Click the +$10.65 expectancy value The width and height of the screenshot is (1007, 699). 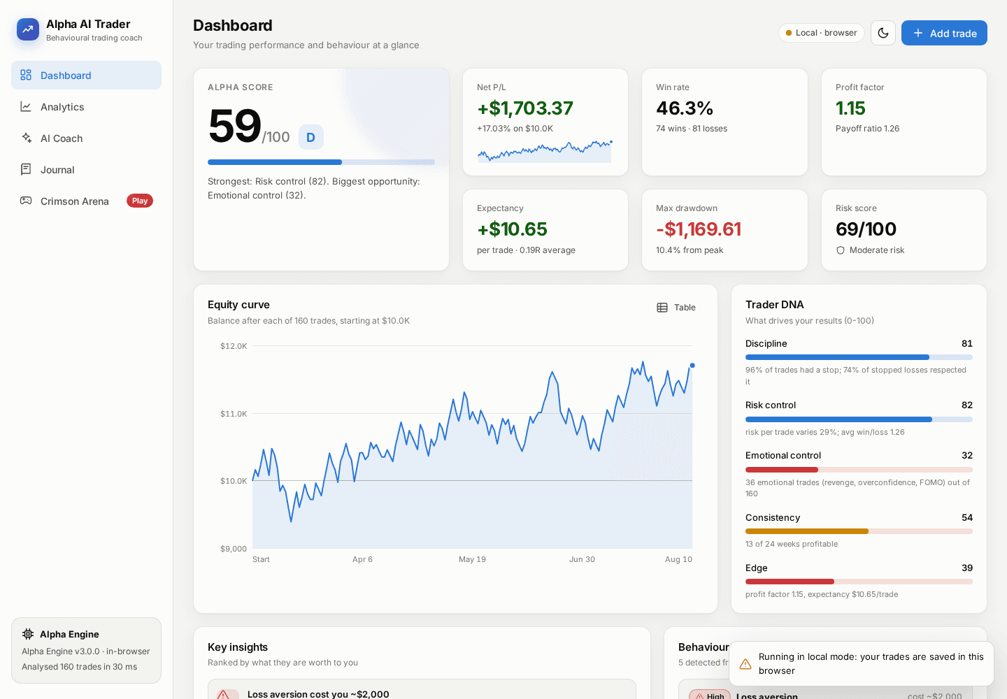tap(512, 229)
